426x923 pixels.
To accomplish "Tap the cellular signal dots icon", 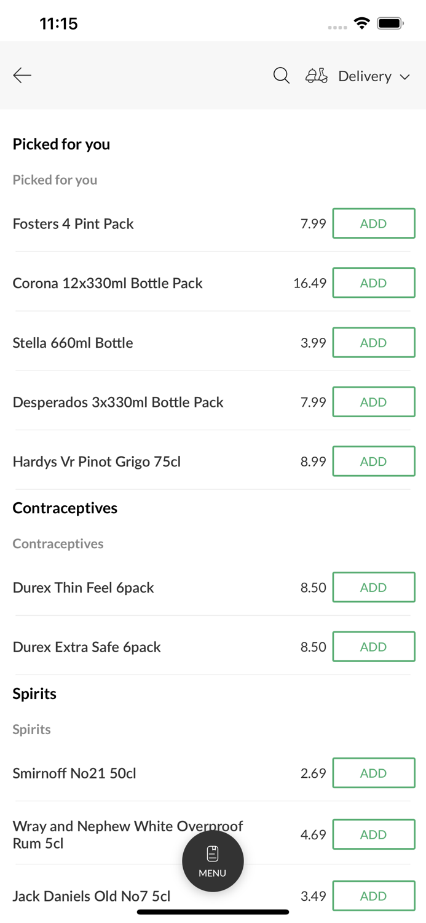I will [337, 25].
